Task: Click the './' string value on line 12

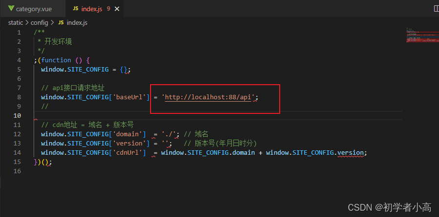Action: [x=169, y=134]
